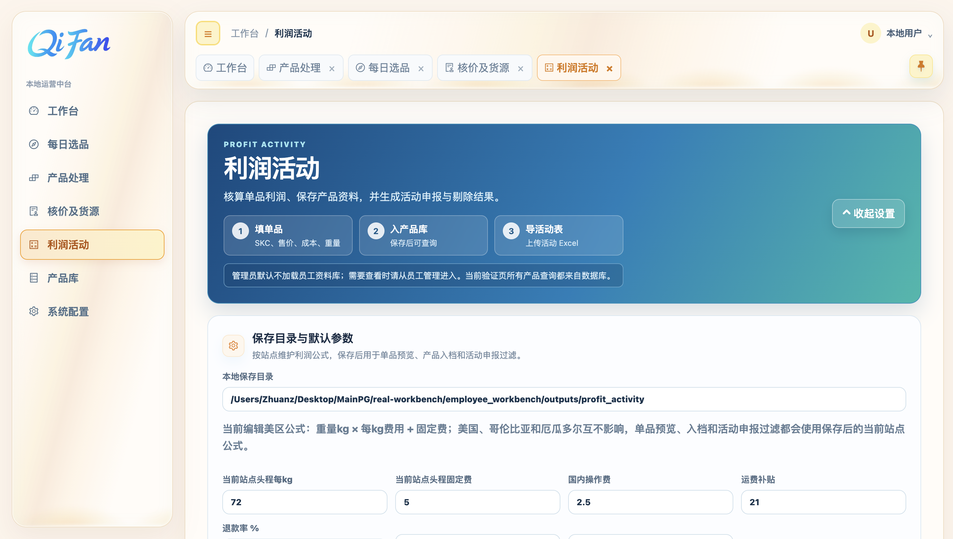The width and height of the screenshot is (953, 539).
Task: Click 工作台 breadcrumb link
Action: (244, 34)
